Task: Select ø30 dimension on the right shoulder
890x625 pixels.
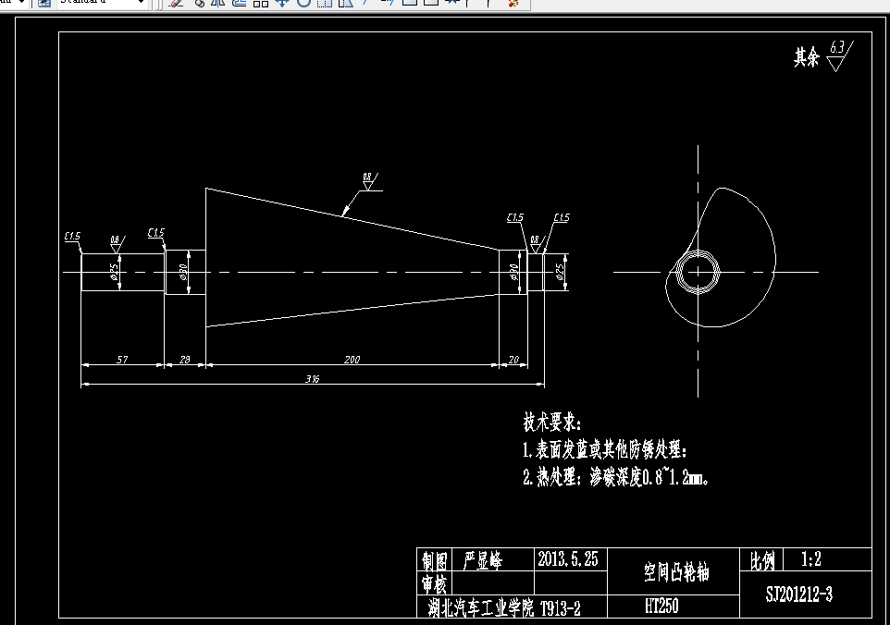Action: tap(514, 272)
